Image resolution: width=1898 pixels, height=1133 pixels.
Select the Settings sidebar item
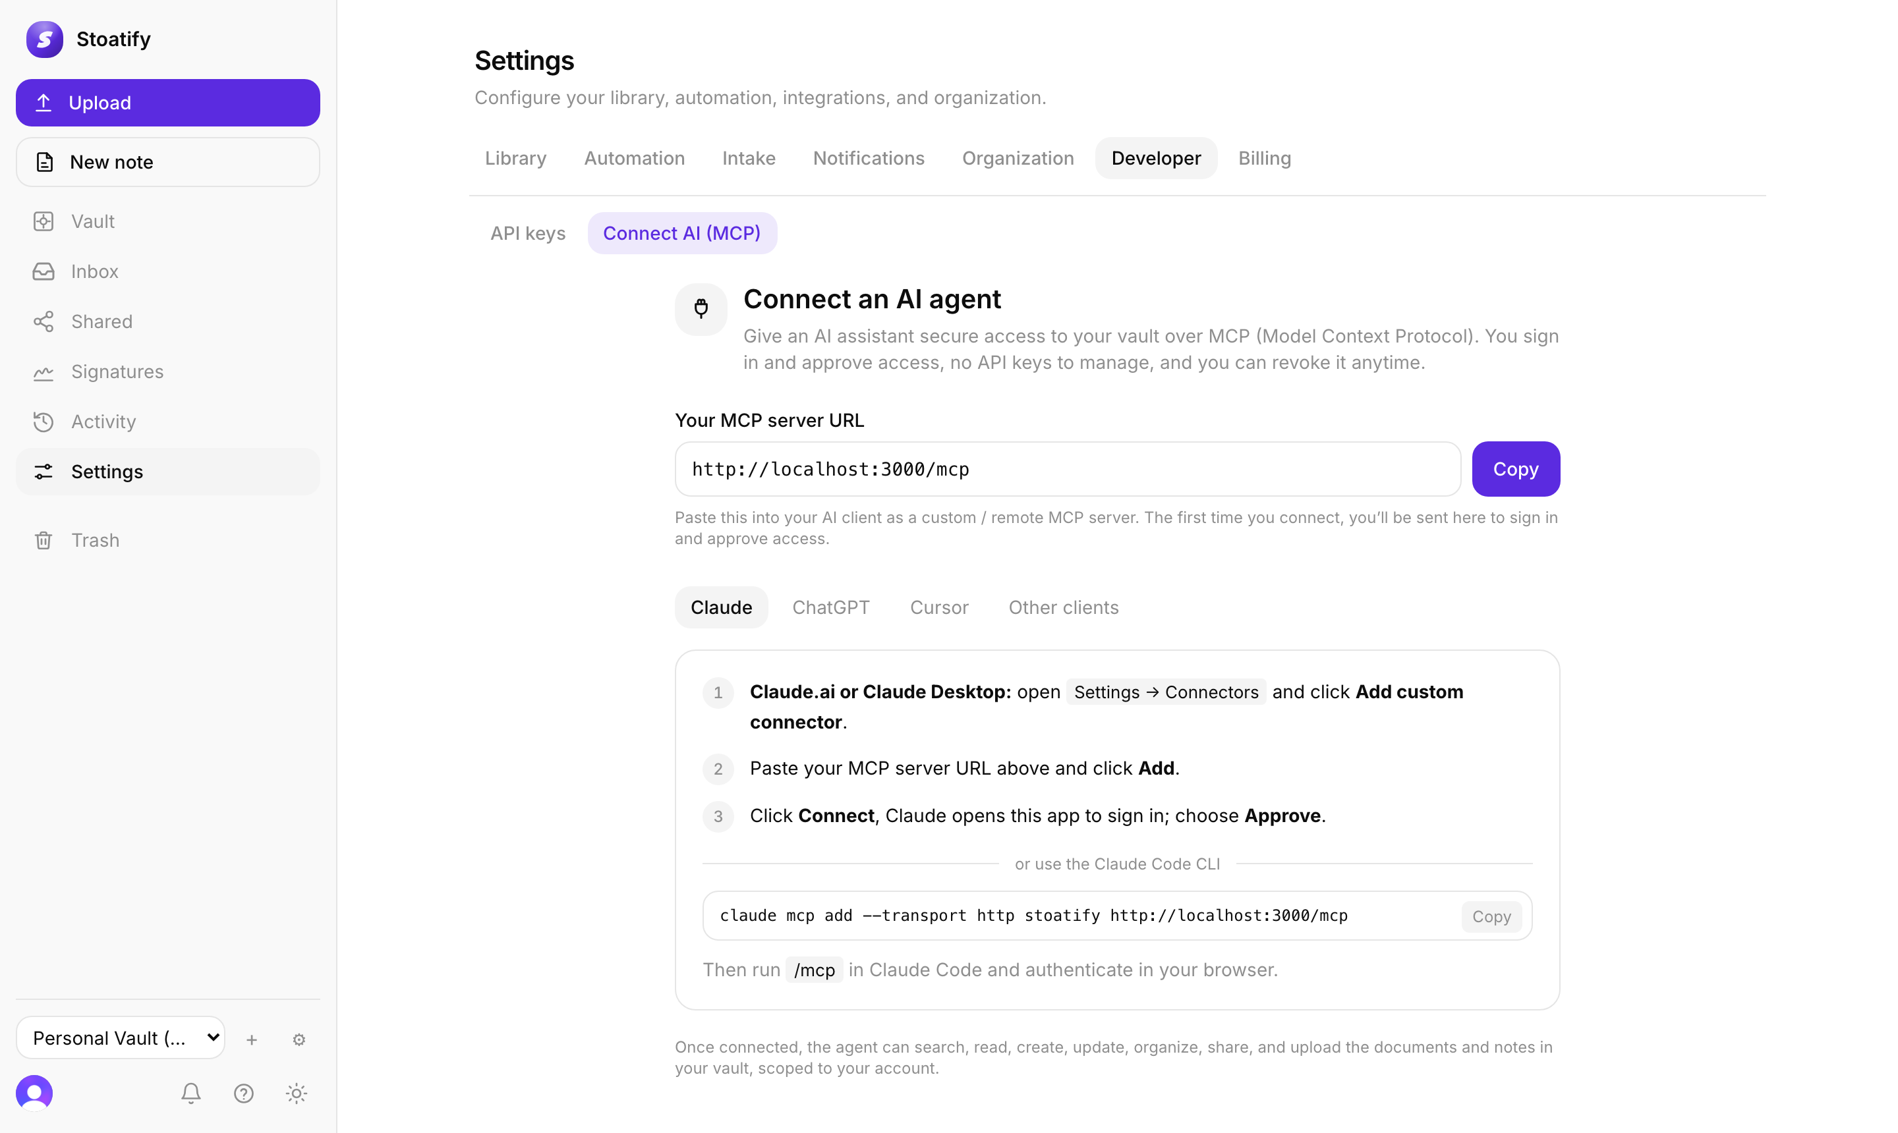pyautogui.click(x=167, y=472)
